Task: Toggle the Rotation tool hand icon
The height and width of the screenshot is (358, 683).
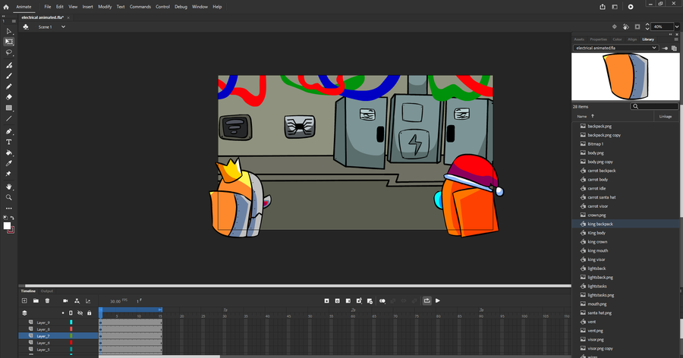Action: point(626,27)
